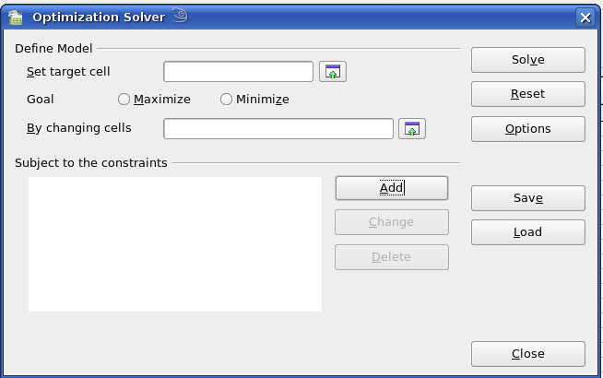Click inside the empty constraints list box

pyautogui.click(x=175, y=244)
